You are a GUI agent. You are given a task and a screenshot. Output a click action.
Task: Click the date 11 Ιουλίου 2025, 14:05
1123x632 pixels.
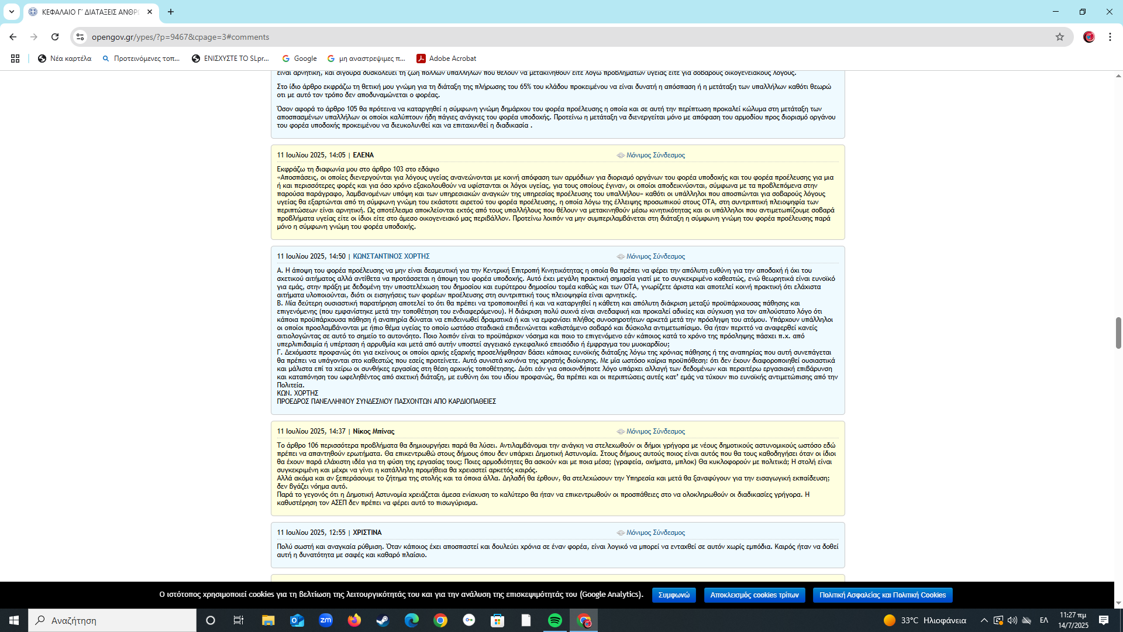pyautogui.click(x=311, y=155)
